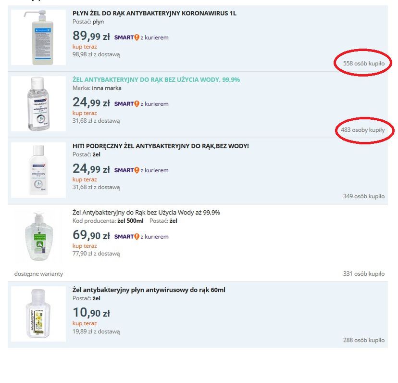Click the SMART badge on the 89,99 zł offer
Image resolution: width=398 pixels, height=383 pixels.
tap(126, 38)
